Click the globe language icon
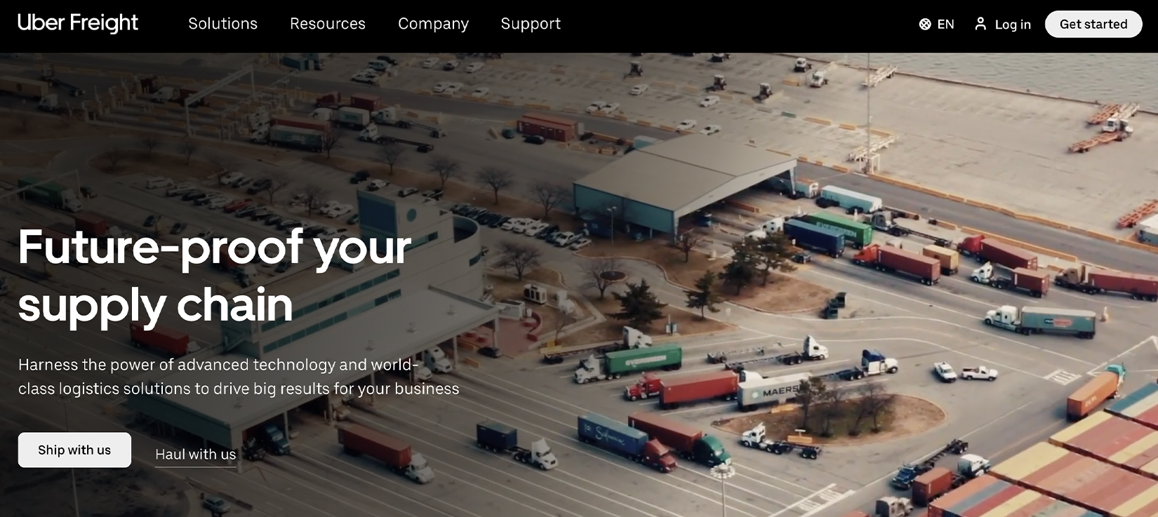The image size is (1158, 517). [x=925, y=25]
